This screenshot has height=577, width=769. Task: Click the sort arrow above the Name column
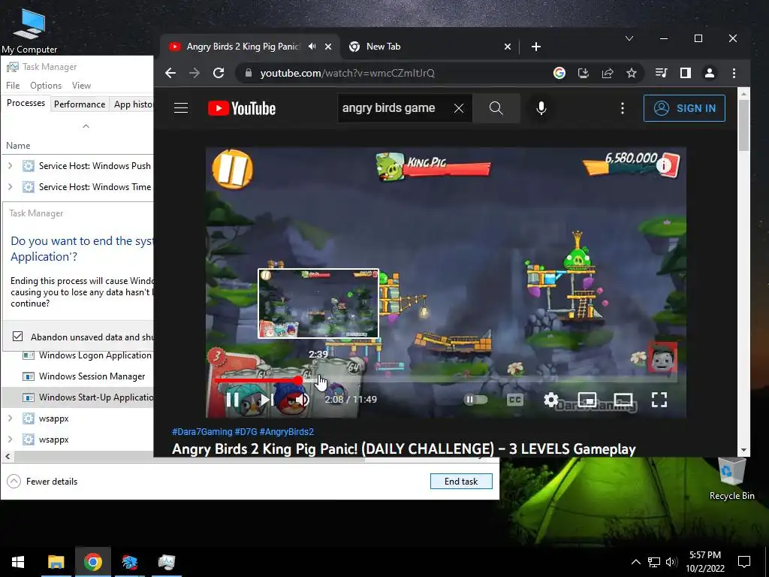(86, 126)
